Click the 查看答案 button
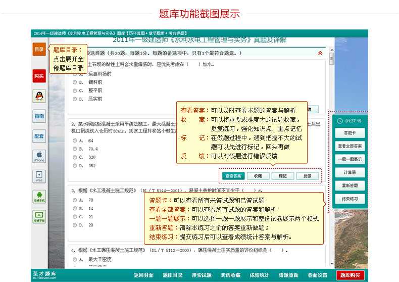Viewport: 399px width, 282px height. 233,176
